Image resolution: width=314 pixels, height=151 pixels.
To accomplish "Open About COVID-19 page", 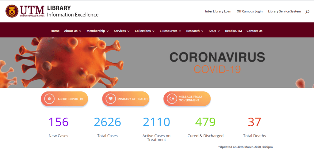I will click(x=64, y=99).
